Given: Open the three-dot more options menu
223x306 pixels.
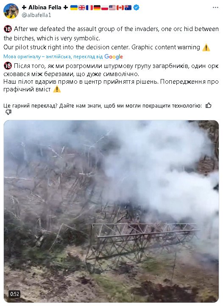Looking at the screenshot, I should click(x=215, y=7).
